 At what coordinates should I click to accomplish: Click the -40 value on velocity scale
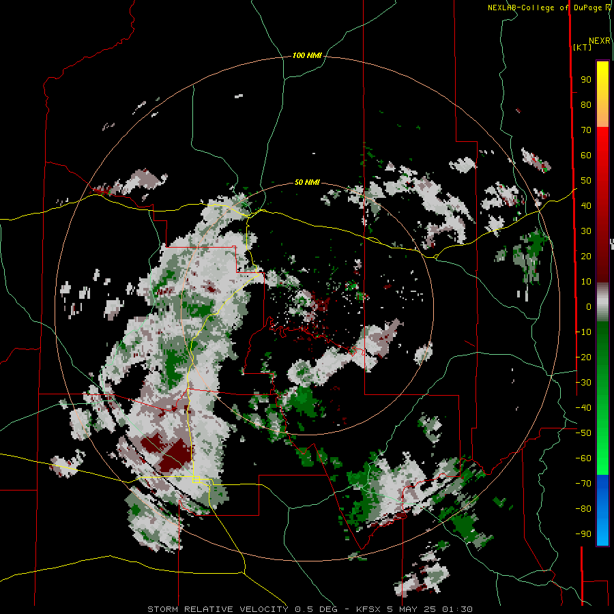point(583,408)
